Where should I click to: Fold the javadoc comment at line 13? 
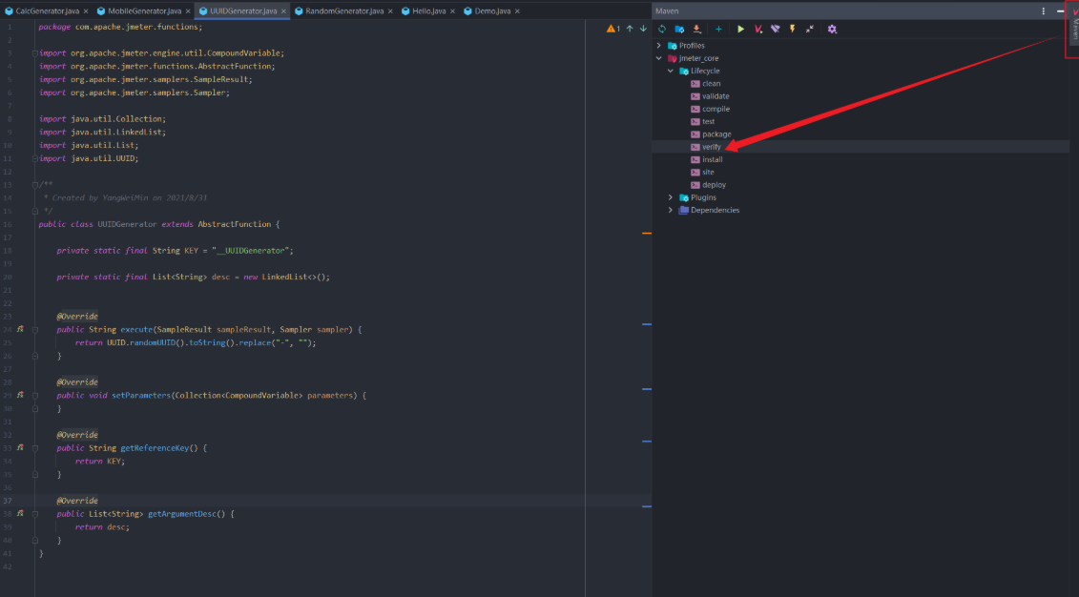(35, 185)
